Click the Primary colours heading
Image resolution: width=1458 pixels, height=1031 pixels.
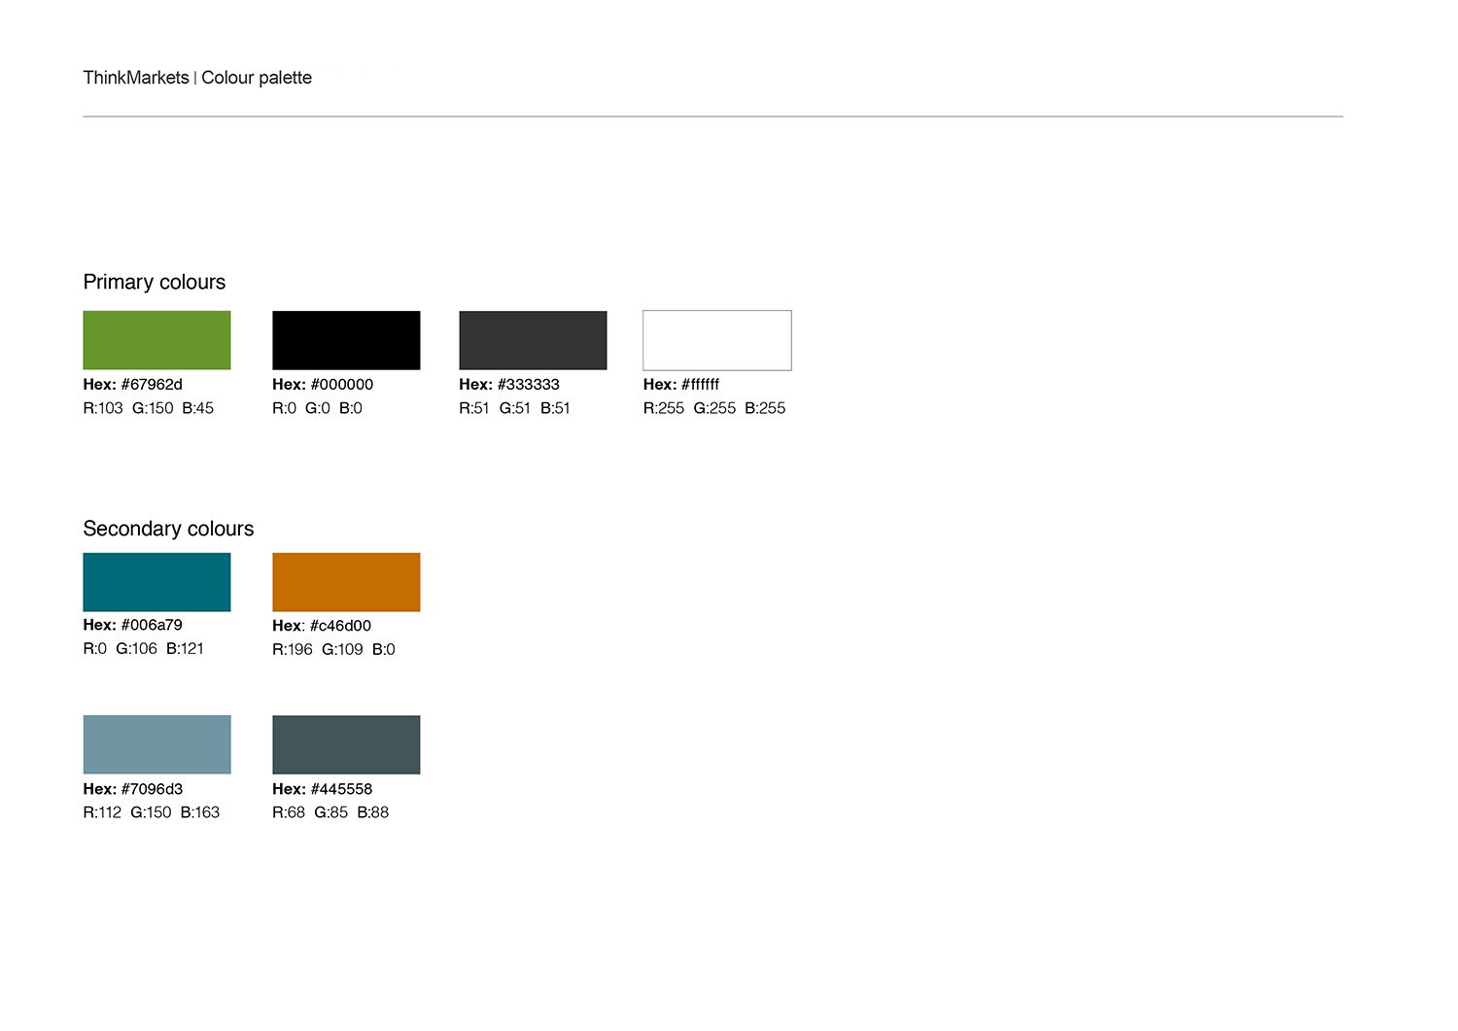[x=154, y=283]
